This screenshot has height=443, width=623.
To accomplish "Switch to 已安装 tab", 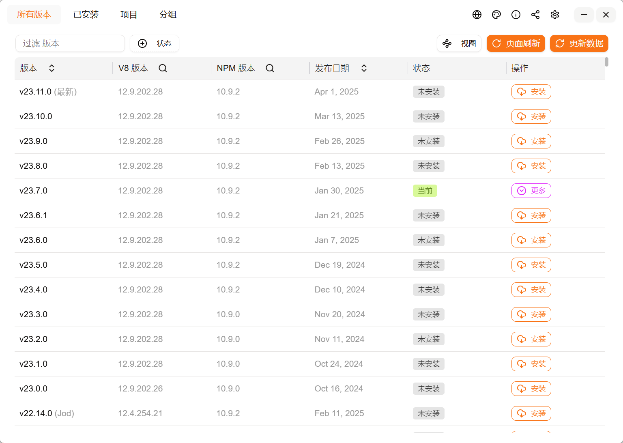I will (86, 15).
